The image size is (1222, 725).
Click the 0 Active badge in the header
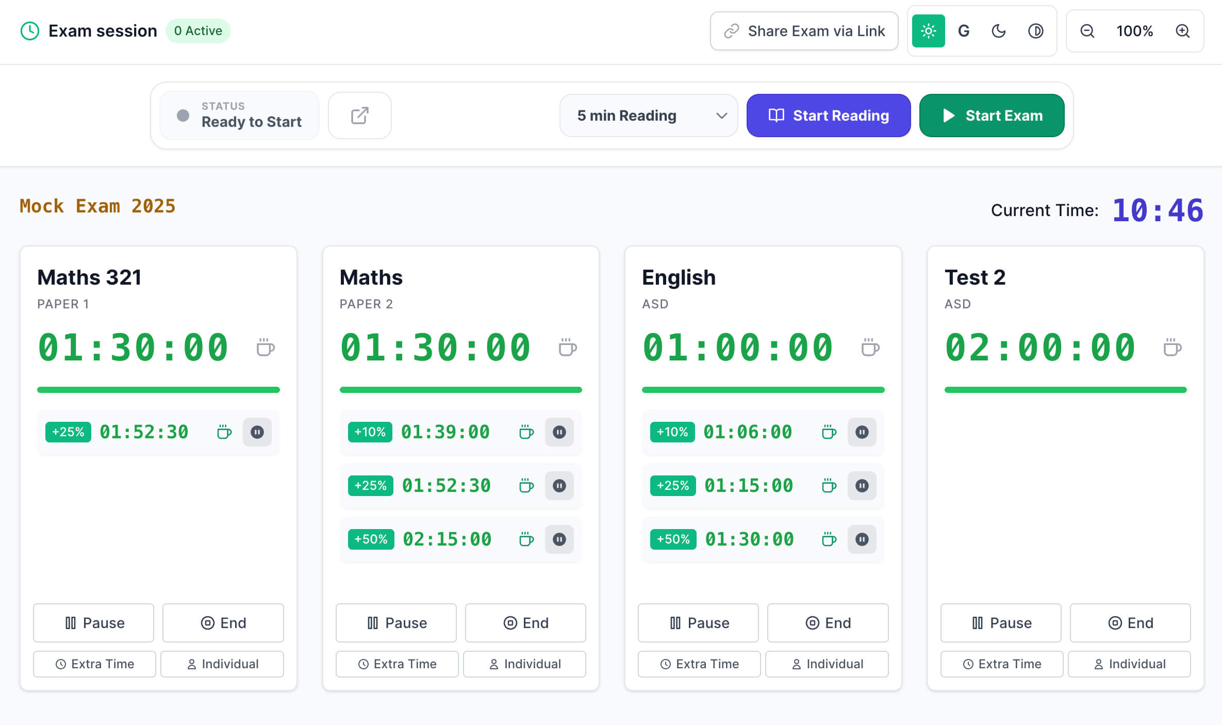[x=198, y=30]
